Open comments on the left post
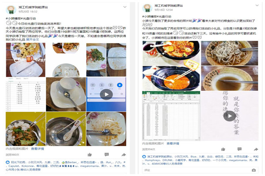The height and width of the screenshot is (176, 265). [106, 154]
